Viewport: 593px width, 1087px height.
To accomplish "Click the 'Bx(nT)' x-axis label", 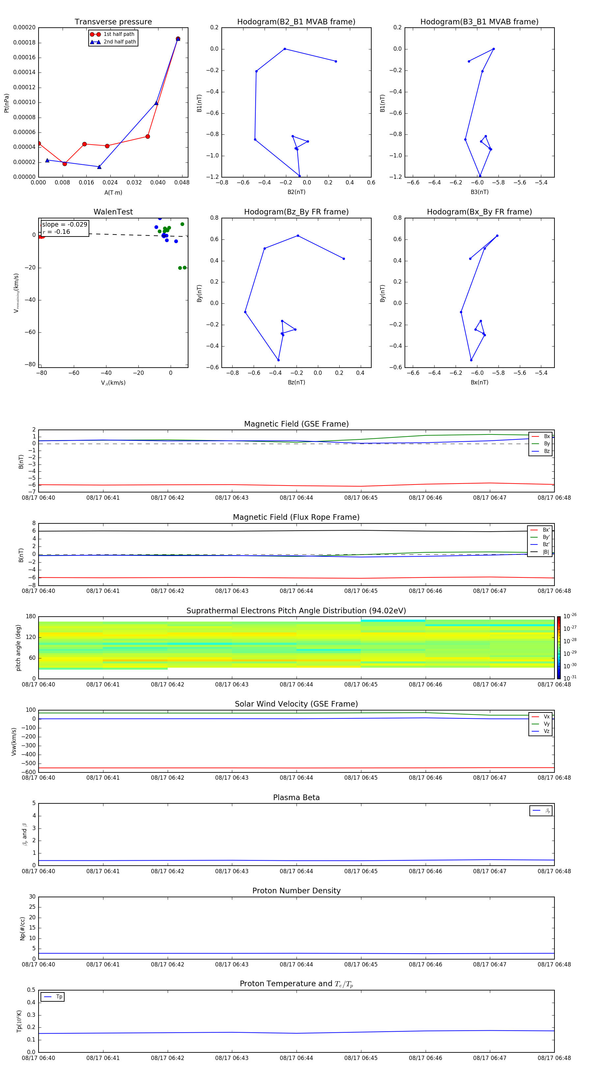I will point(479,382).
